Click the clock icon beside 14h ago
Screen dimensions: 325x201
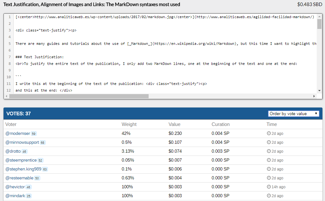(x=269, y=187)
